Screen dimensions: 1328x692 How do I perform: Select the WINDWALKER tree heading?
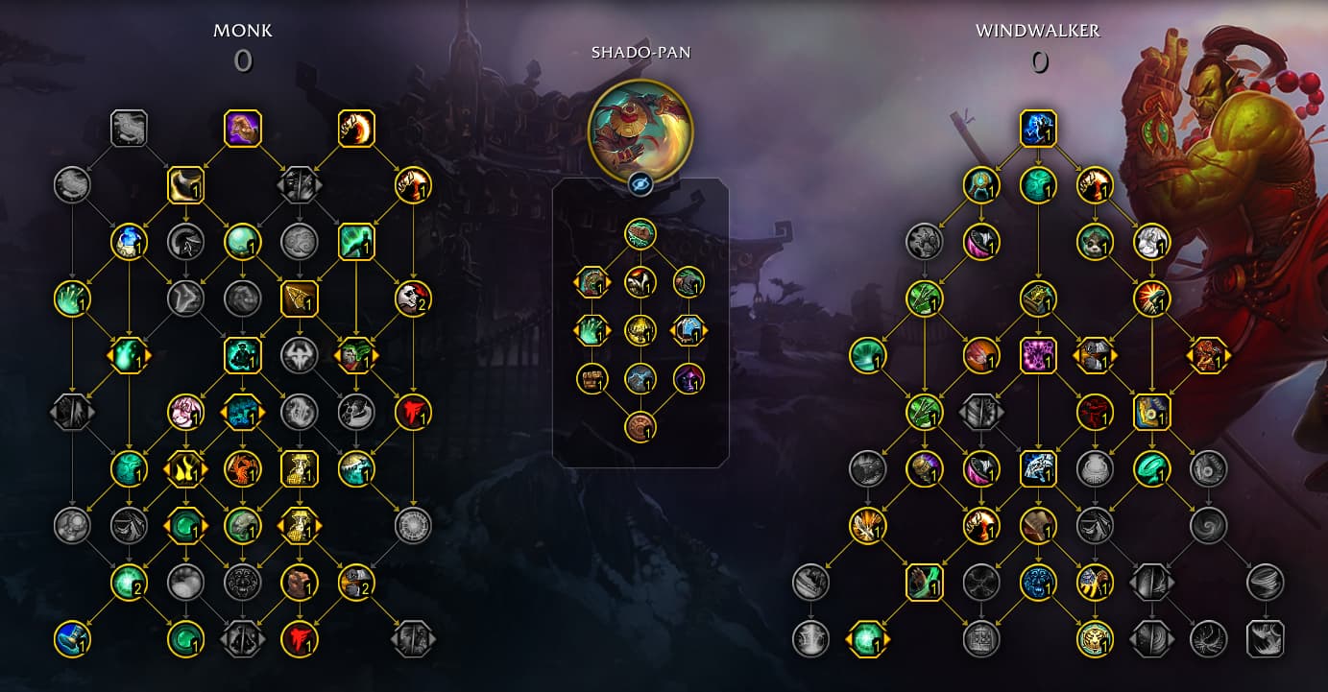click(x=1038, y=31)
